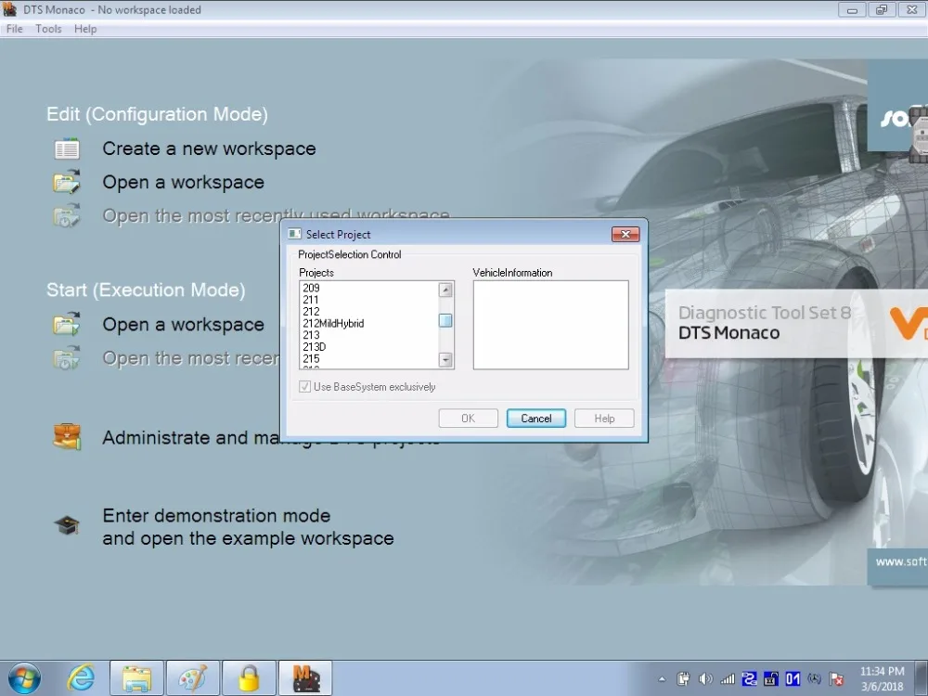928x696 pixels.
Task: Launch Internet Explorer from taskbar
Action: 81,678
